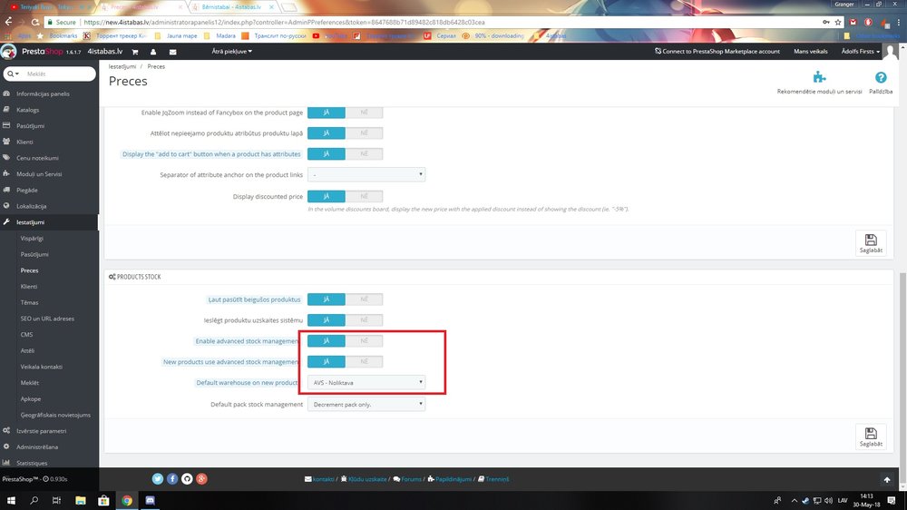Click the Mans veikals link
The height and width of the screenshot is (510, 907).
810,52
